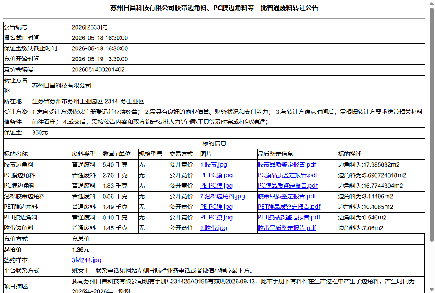This screenshot has width=435, height=293.
Task: Click the 品质鉴定信息 column header
Action: (275, 154)
